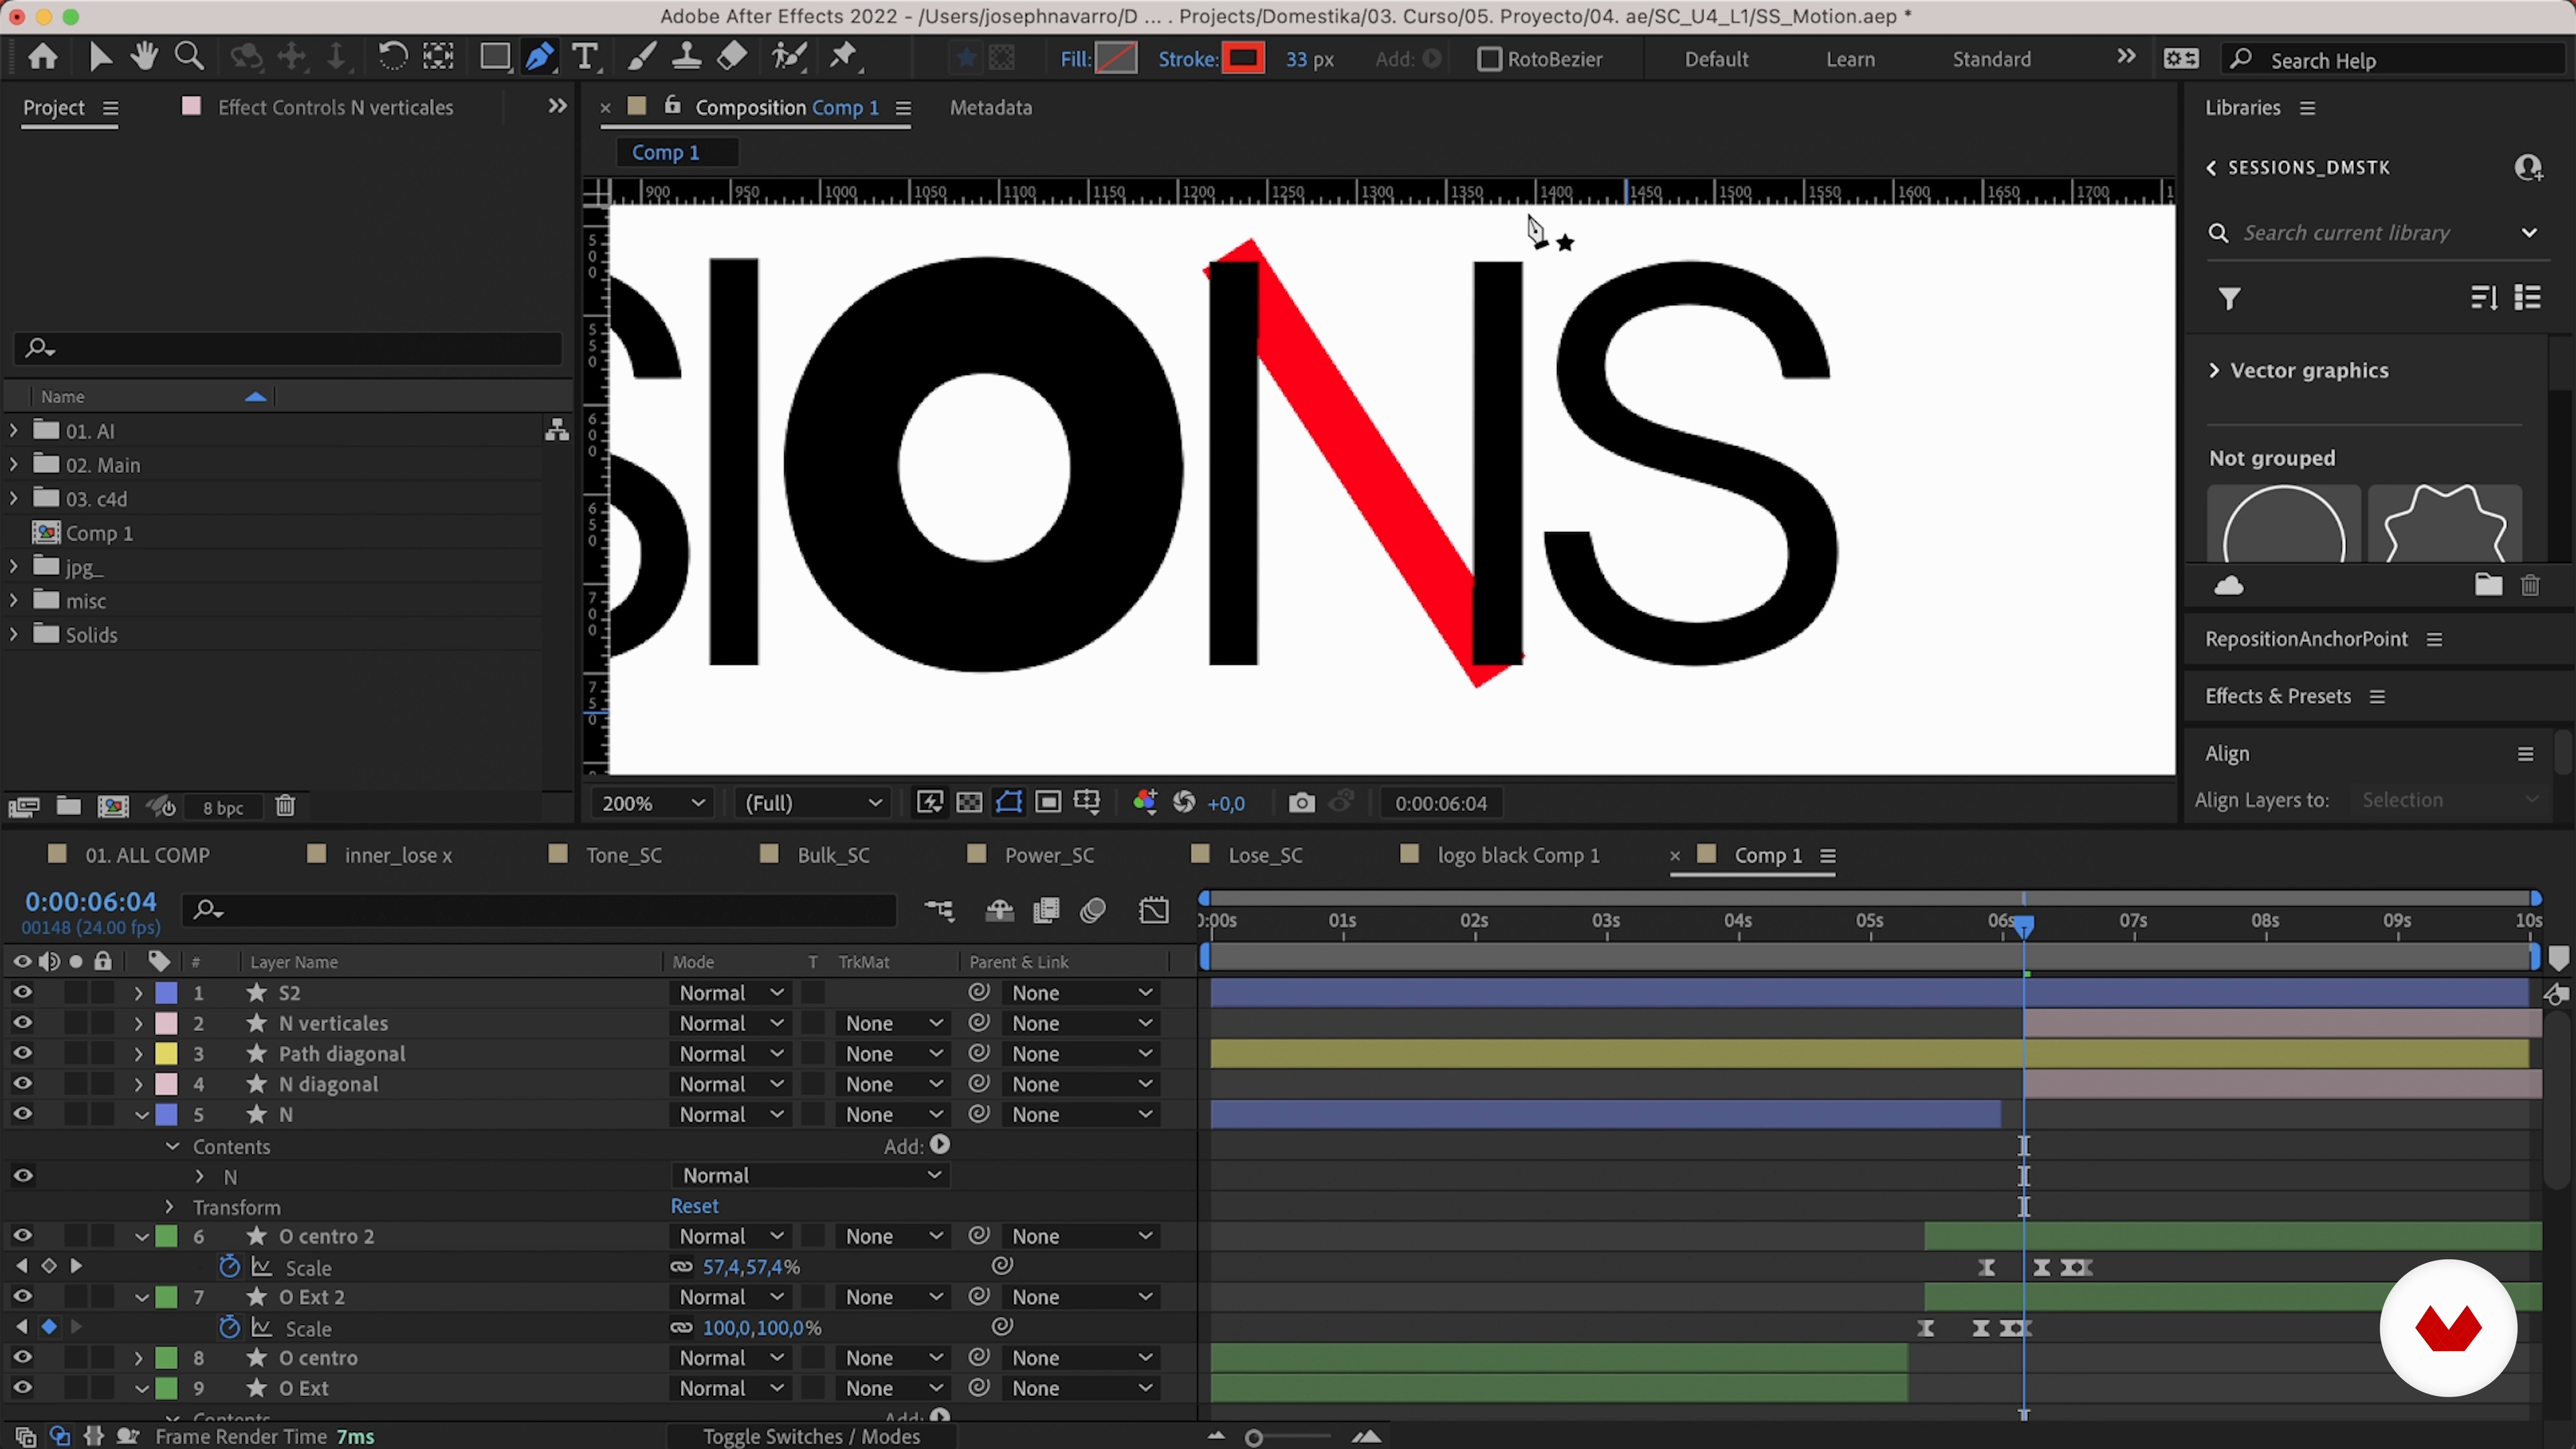Toggle visibility of O Ext 2 layer
Image resolution: width=2576 pixels, height=1449 pixels.
pyautogui.click(x=22, y=1296)
